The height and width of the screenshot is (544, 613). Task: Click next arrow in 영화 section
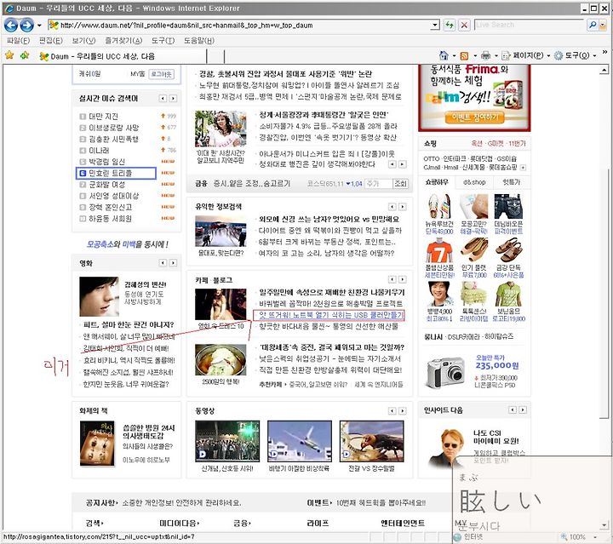(x=173, y=263)
